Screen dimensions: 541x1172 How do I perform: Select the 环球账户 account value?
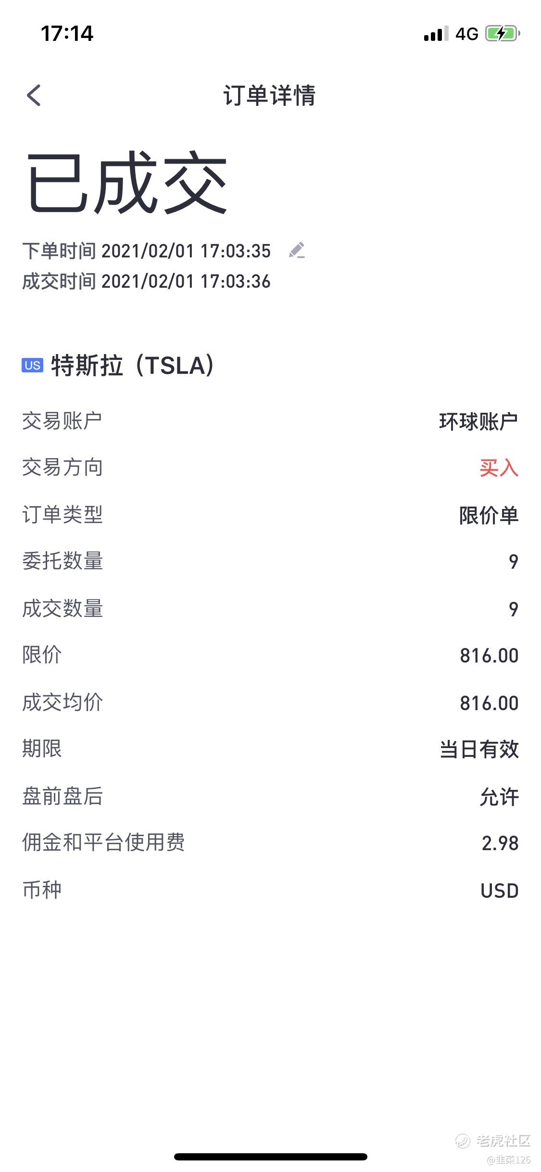pos(478,421)
